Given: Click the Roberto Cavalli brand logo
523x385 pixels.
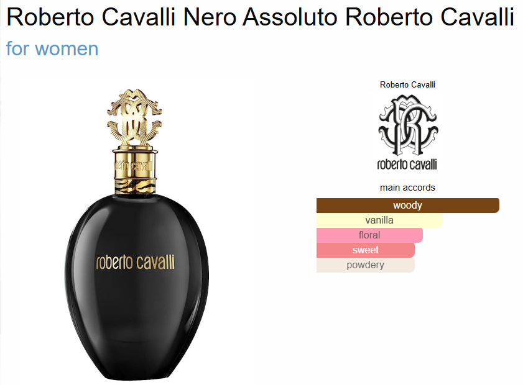Looking at the screenshot, I should [407, 132].
